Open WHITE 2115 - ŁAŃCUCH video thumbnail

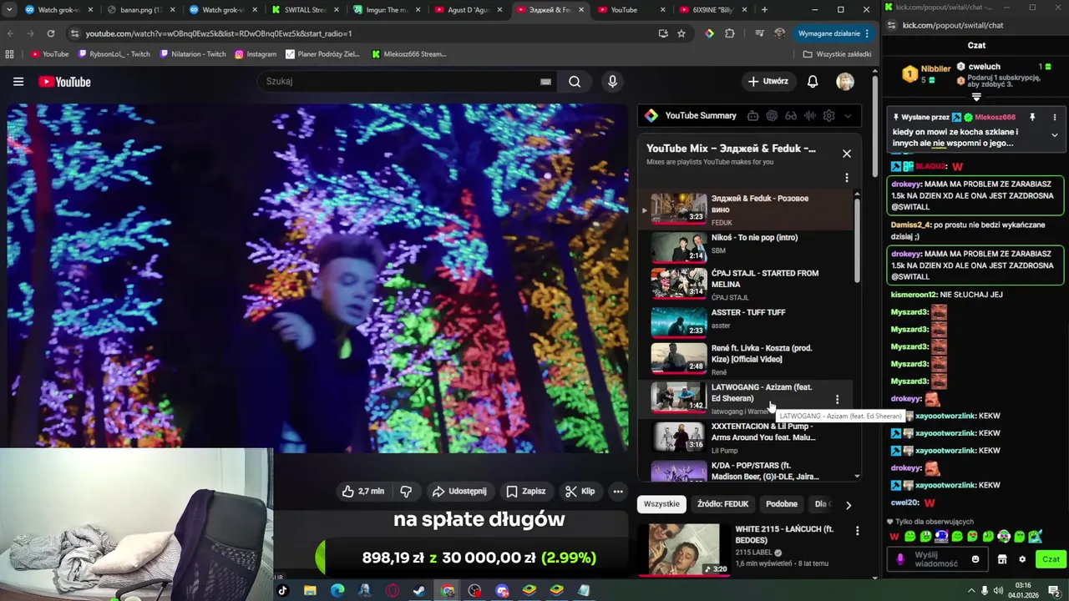point(684,548)
